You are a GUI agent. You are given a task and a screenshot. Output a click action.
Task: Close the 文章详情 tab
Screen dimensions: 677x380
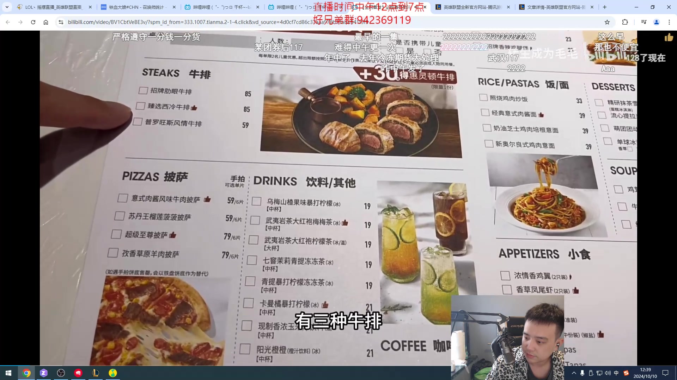point(592,7)
